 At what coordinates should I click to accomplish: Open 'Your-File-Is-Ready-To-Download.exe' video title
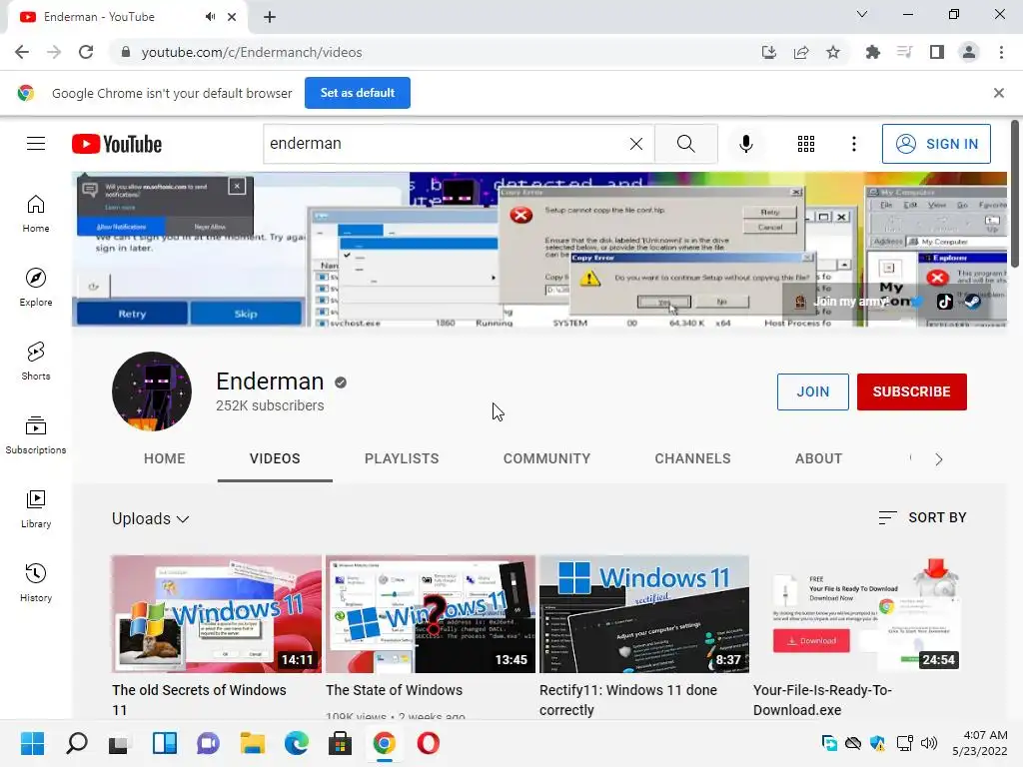(x=823, y=700)
